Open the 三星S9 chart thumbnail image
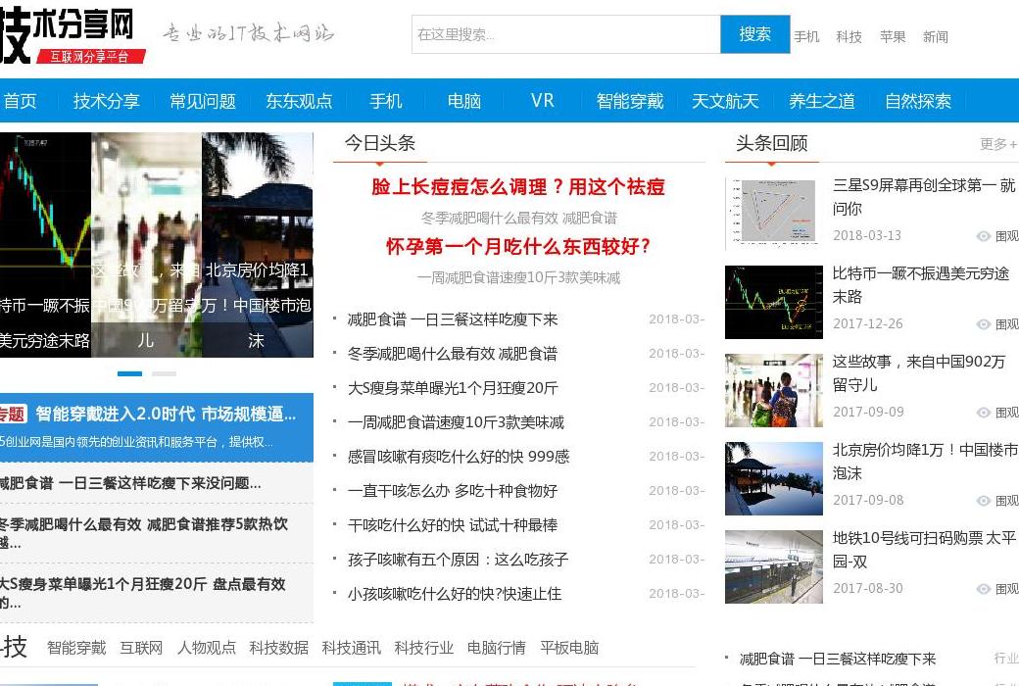Image resolution: width=1019 pixels, height=686 pixels. [x=773, y=214]
